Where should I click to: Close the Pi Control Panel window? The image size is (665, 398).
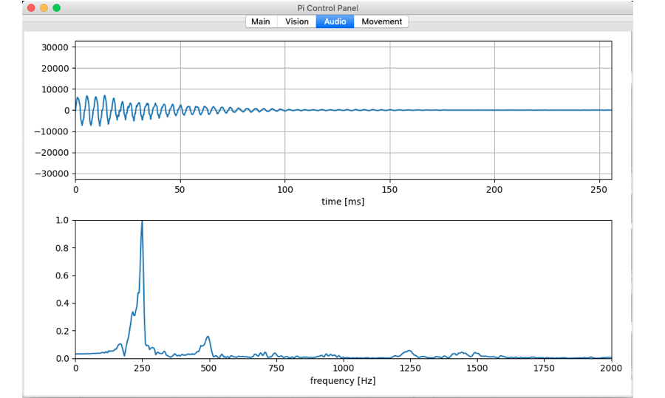[31, 7]
